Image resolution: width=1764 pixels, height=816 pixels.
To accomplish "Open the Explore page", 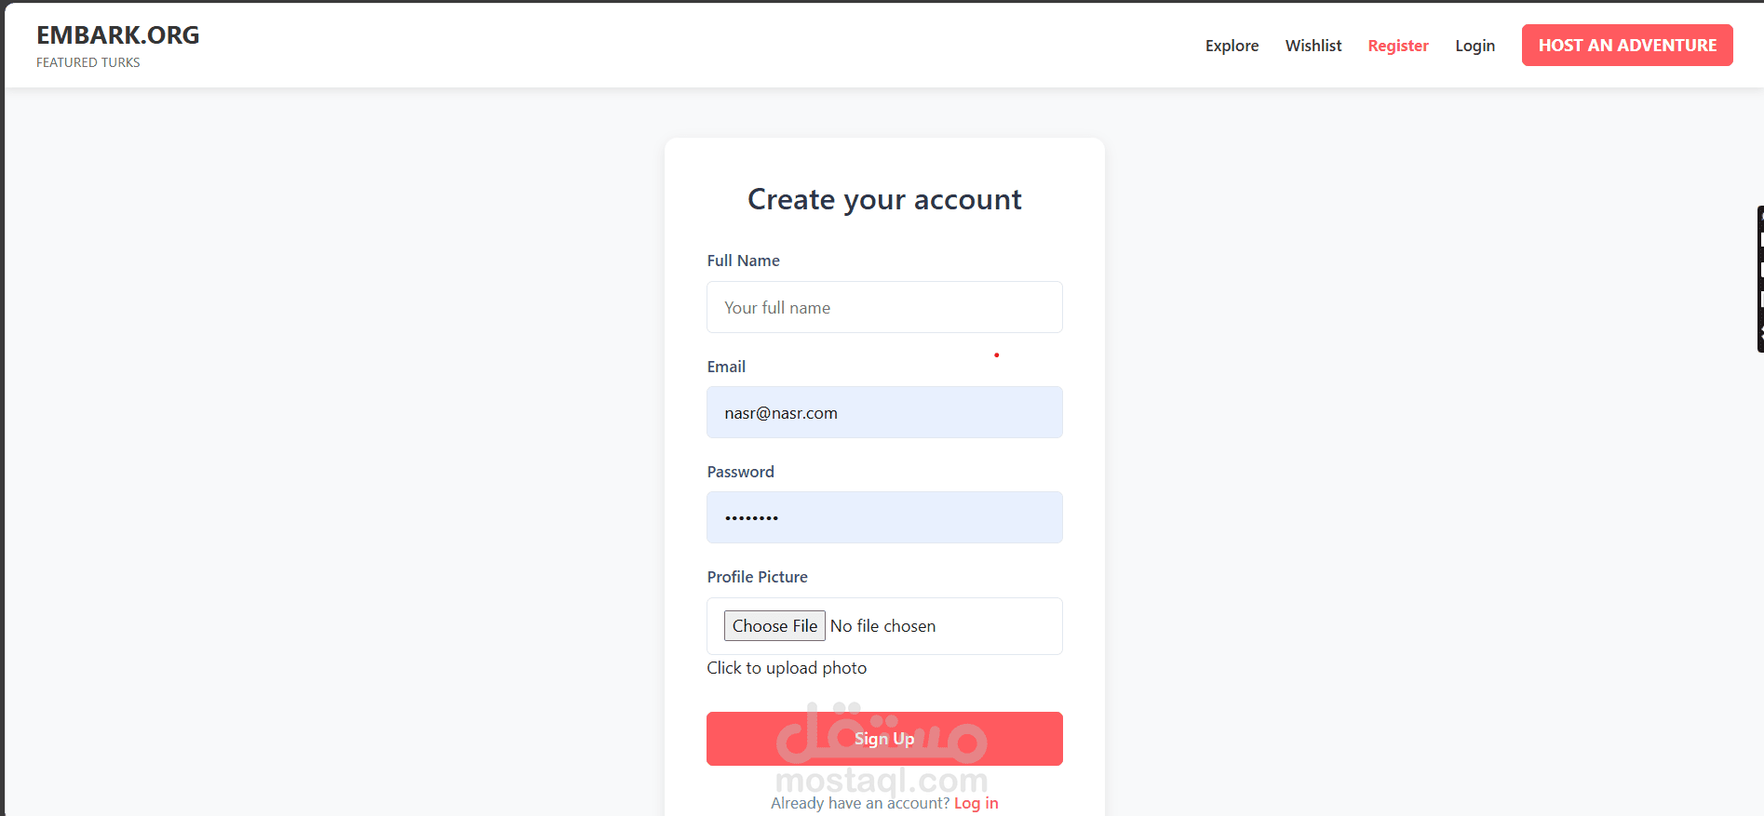I will 1232,46.
